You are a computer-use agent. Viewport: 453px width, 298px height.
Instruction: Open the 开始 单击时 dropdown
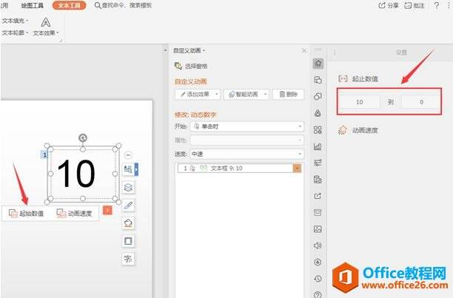(x=246, y=126)
